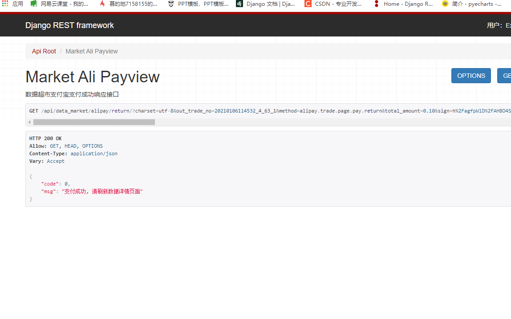This screenshot has height=319, width=511.
Task: Click the Django REST framework brand link
Action: pos(69,25)
